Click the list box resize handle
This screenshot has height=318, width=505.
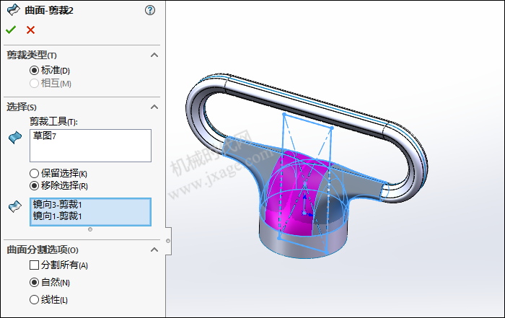90,229
